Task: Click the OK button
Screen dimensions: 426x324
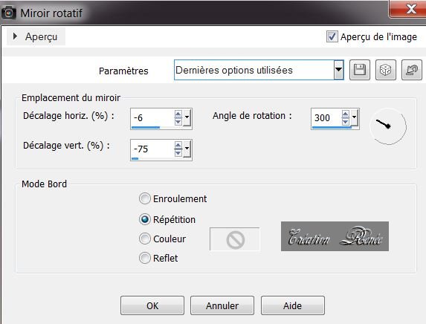Action: click(152, 305)
